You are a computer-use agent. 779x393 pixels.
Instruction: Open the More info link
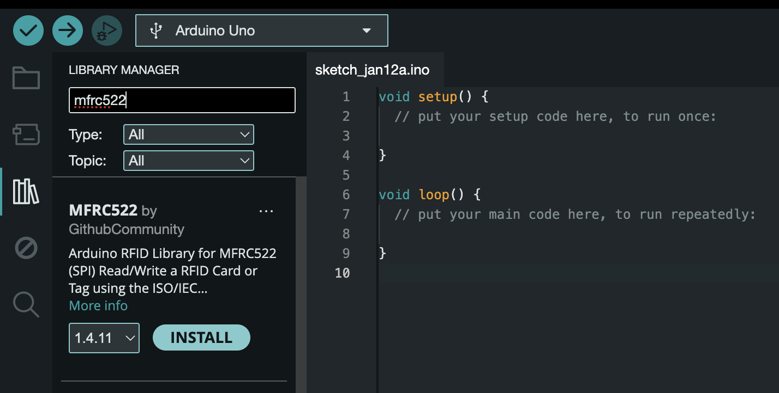98,306
